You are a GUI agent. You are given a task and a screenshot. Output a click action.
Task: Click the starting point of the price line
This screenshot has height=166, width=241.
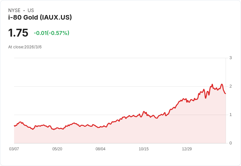[x=14, y=126]
